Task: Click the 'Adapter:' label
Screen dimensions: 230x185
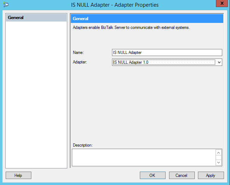Action: 80,62
